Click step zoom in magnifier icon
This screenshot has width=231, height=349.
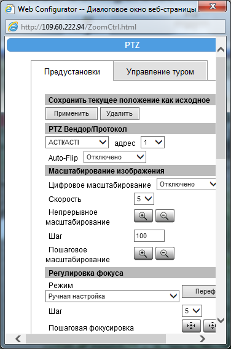point(143,254)
